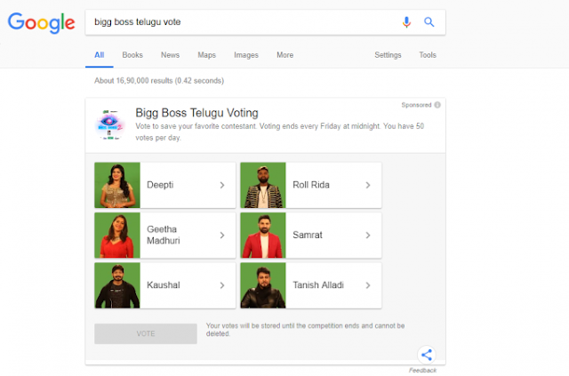
Task: Click the Feedback link
Action: [422, 370]
